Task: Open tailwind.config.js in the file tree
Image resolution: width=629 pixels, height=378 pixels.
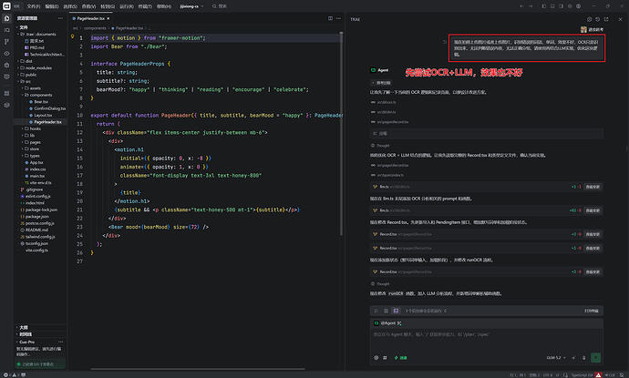Action: click(x=40, y=237)
